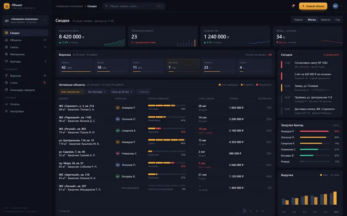Screen dimensions: 347x216
Task: Open the Срок до 30 сен dropdown
Action: (x=122, y=92)
